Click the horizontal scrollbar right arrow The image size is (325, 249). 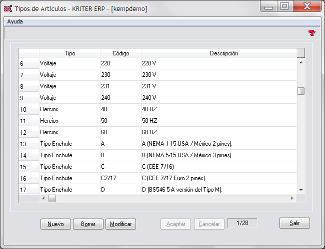click(x=292, y=199)
